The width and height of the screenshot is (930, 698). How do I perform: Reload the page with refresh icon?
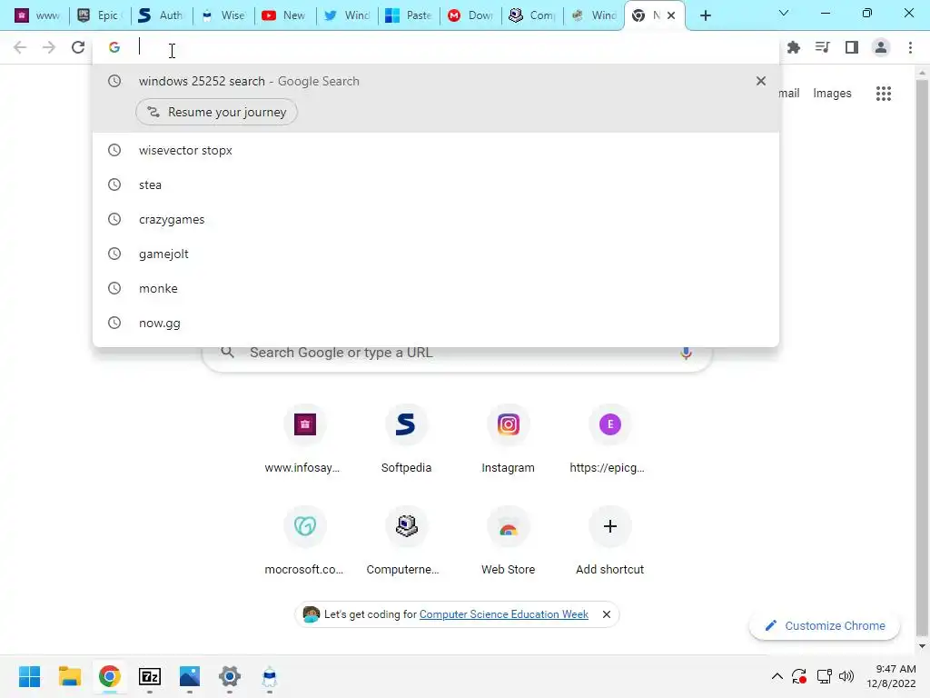(x=78, y=47)
